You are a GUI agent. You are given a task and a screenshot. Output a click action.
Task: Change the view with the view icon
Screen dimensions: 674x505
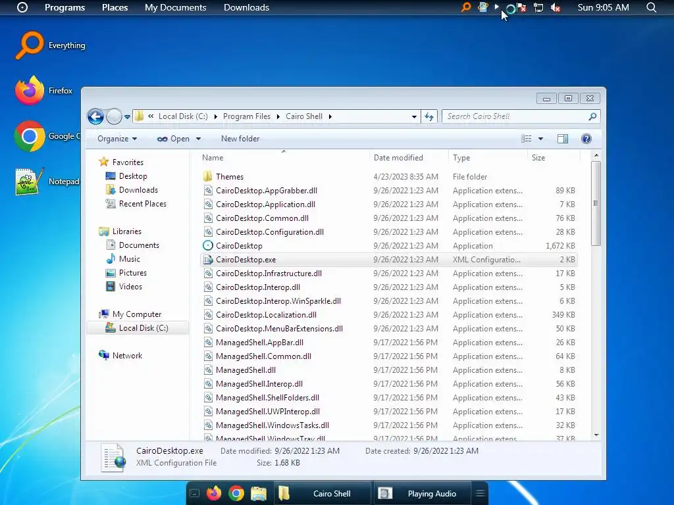coord(526,139)
